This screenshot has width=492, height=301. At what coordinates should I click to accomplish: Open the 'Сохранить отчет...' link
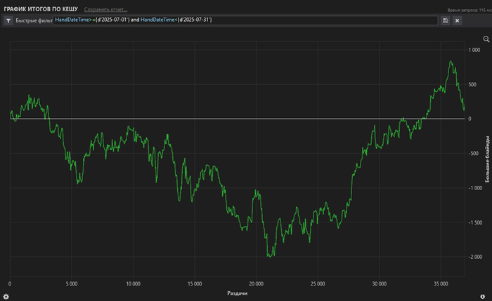[x=105, y=9]
